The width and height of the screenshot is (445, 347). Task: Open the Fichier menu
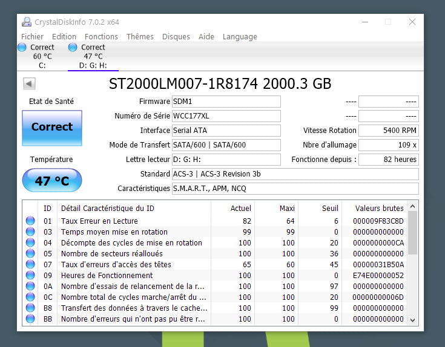click(x=32, y=36)
